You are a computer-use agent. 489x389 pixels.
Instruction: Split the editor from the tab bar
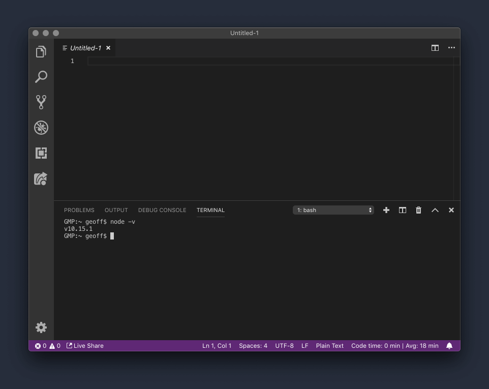435,48
